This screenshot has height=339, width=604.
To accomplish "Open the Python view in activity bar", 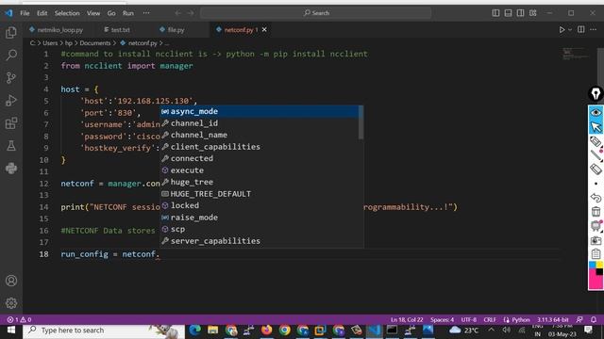I will (11, 169).
